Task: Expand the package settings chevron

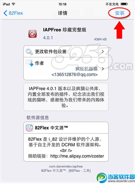Action: point(103,51)
